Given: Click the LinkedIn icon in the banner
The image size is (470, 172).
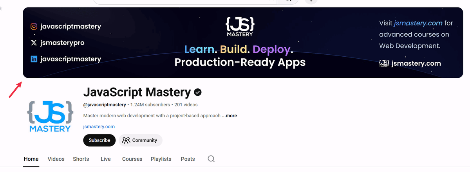Looking at the screenshot, I should 34,59.
